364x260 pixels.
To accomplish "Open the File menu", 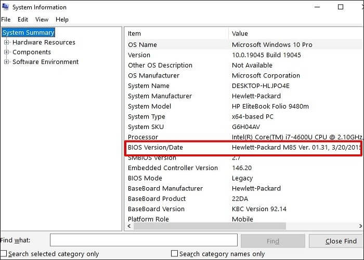I will (6, 19).
